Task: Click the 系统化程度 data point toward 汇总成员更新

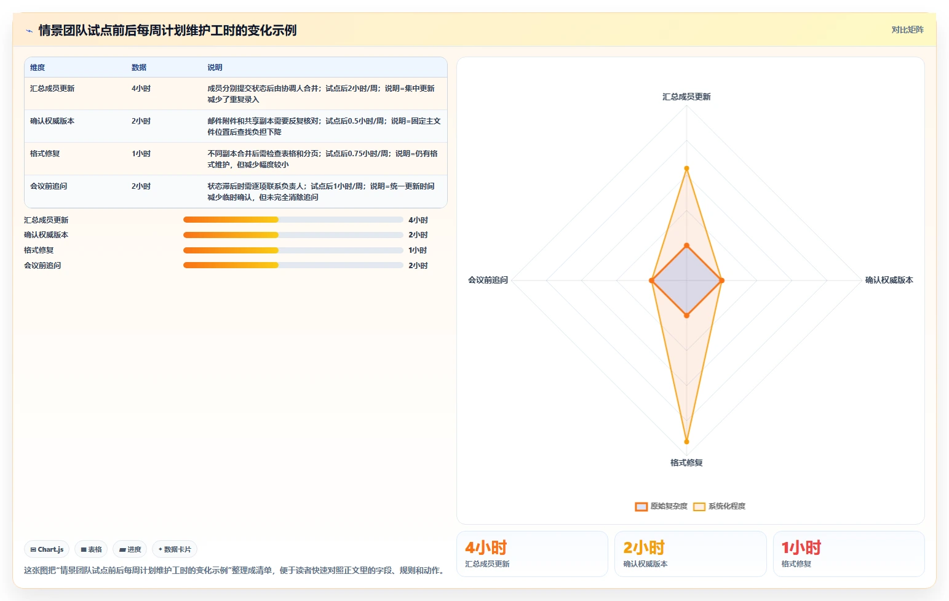Action: tap(686, 168)
